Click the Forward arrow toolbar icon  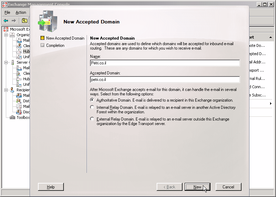click(x=14, y=21)
